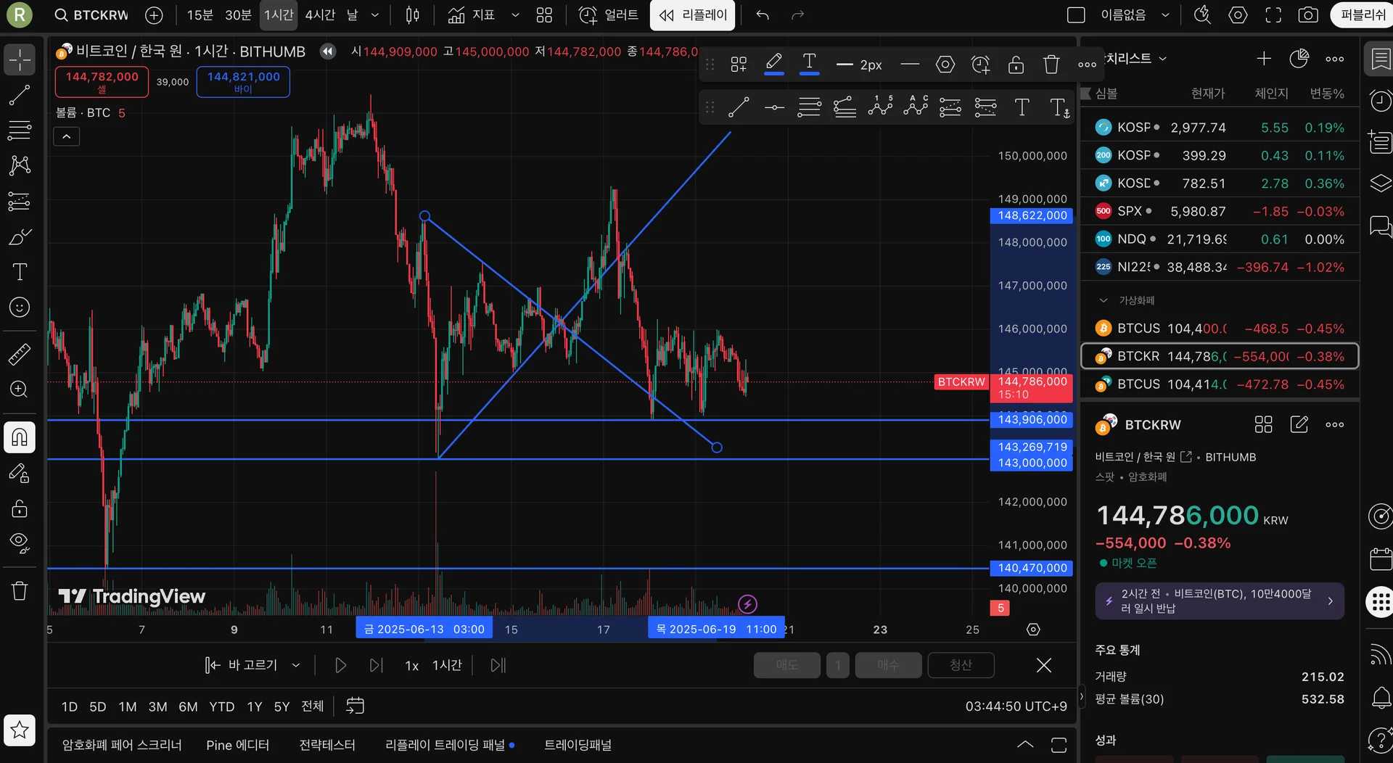Image resolution: width=1393 pixels, height=763 pixels.
Task: Open the chat panel in right sidebar
Action: (x=1380, y=226)
